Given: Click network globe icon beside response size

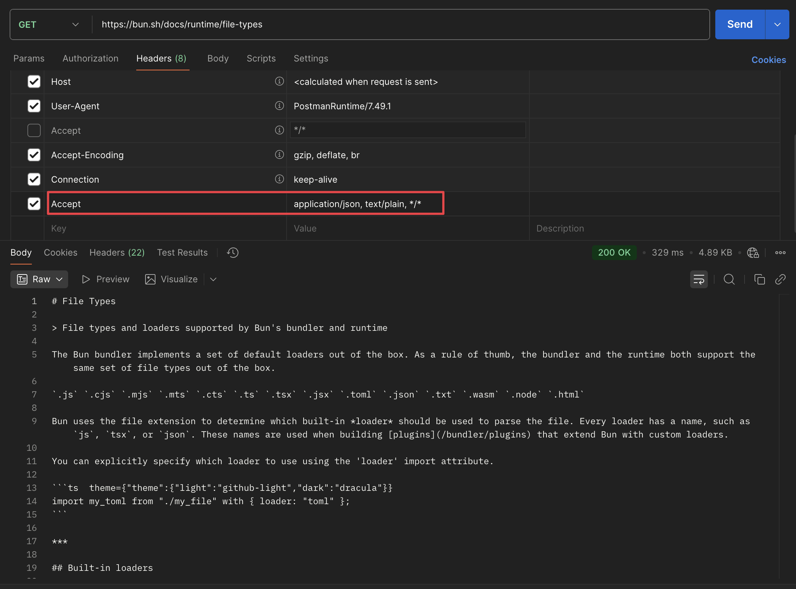Looking at the screenshot, I should click(x=753, y=253).
